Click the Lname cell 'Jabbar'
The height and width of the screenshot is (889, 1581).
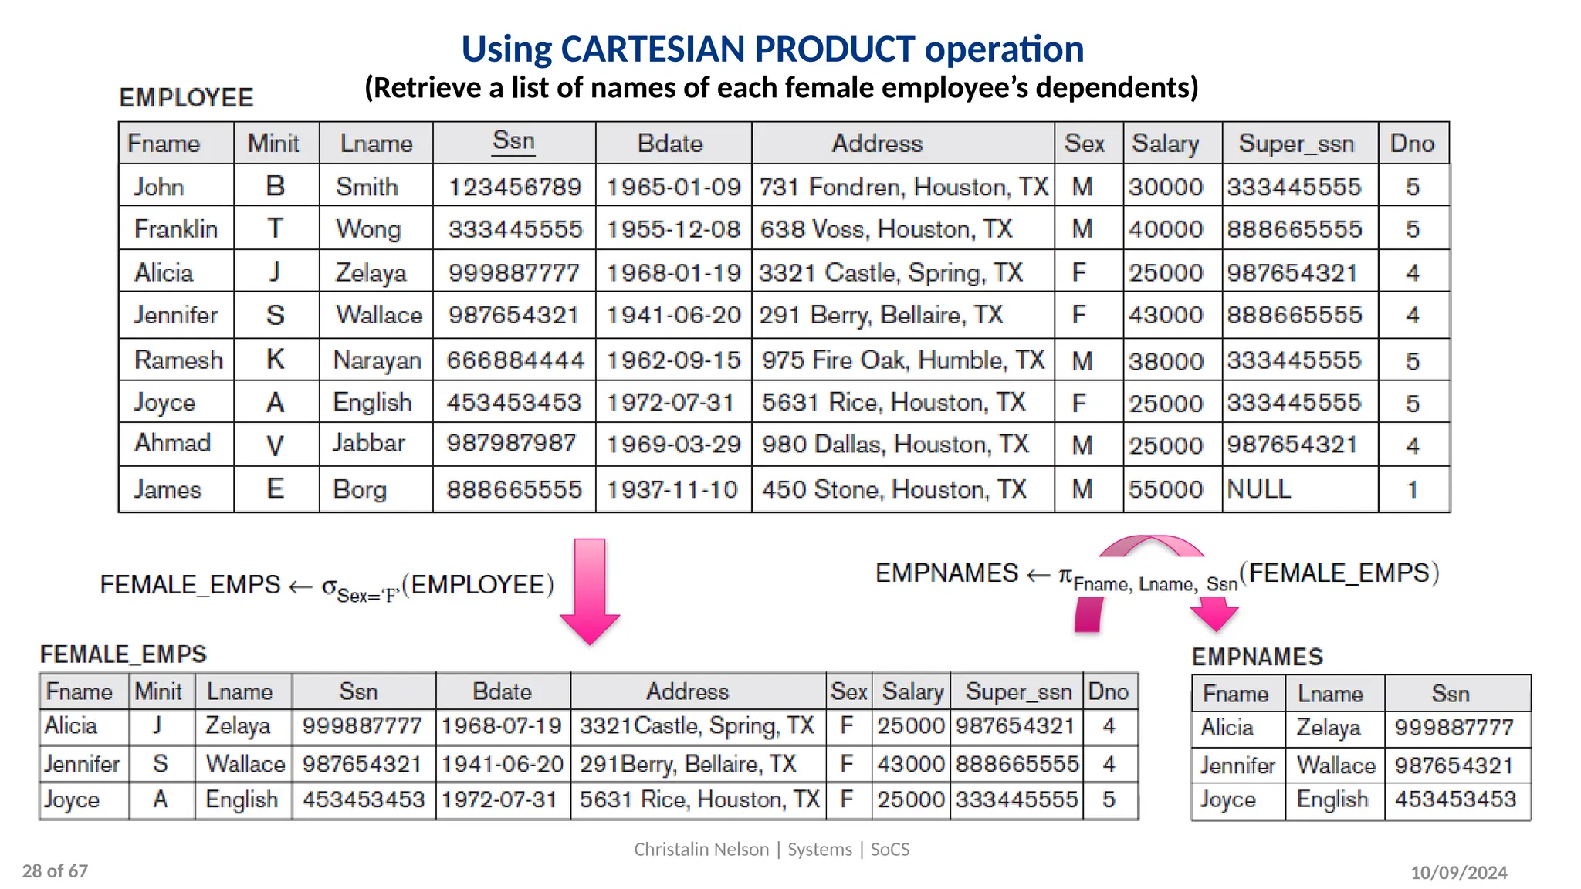[x=368, y=443]
